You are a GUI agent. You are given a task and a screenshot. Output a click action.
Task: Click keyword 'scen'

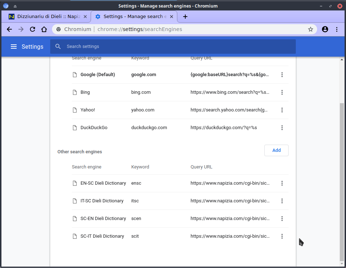136,219
